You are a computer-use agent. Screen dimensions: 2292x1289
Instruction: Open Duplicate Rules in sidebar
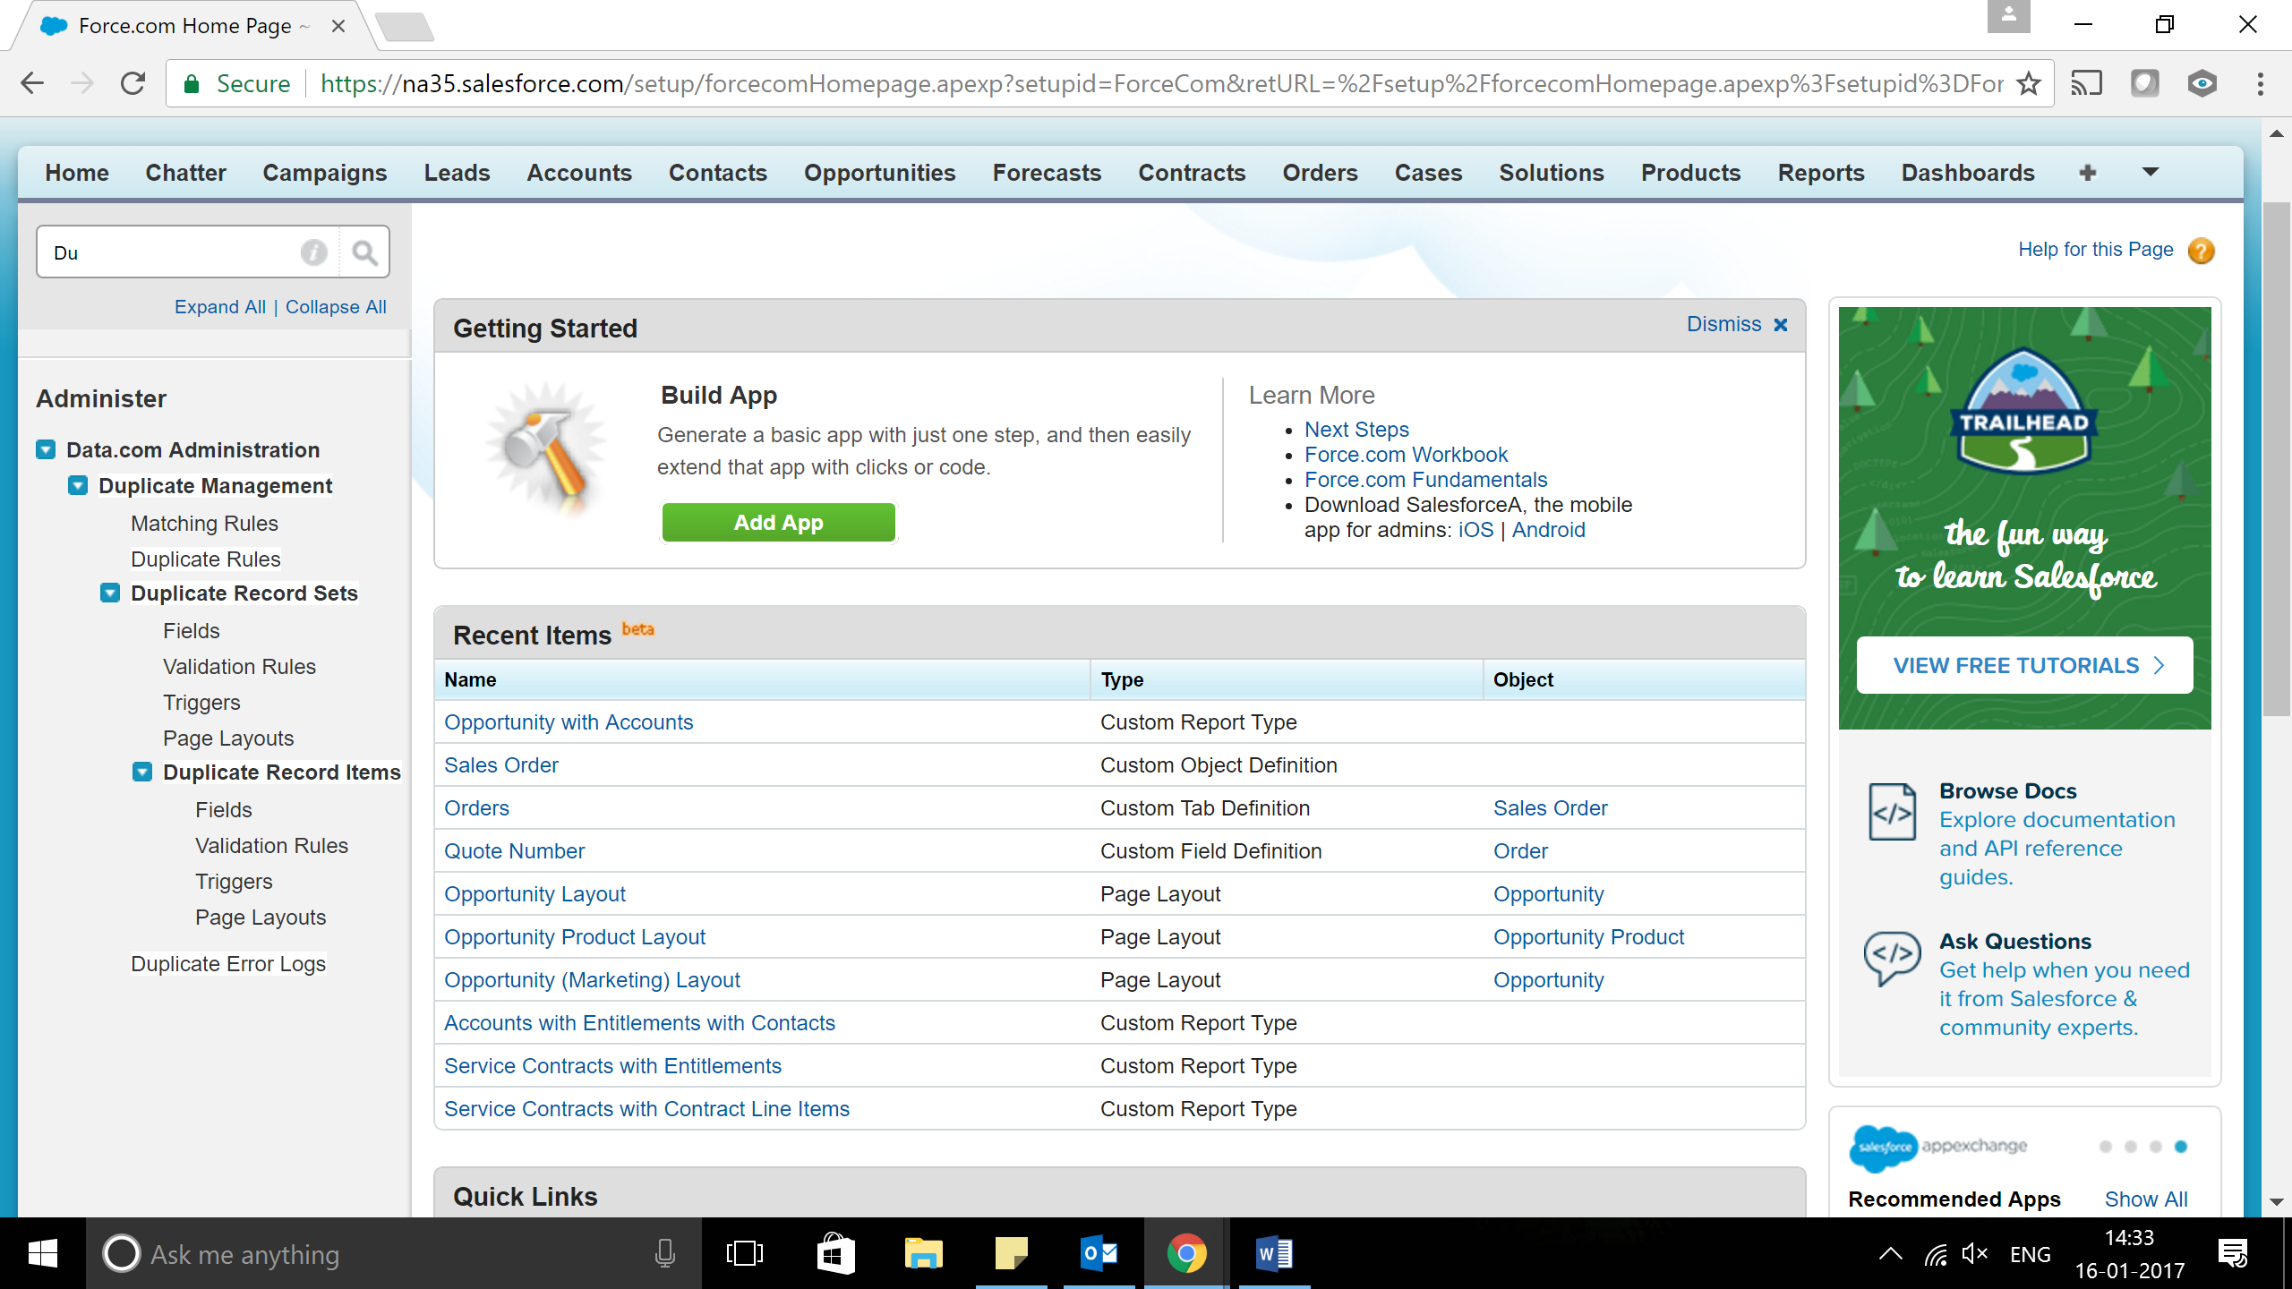(205, 559)
